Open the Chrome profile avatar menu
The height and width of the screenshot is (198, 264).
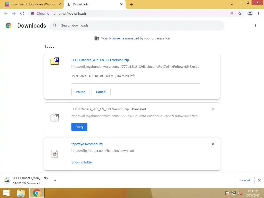(x=250, y=13)
